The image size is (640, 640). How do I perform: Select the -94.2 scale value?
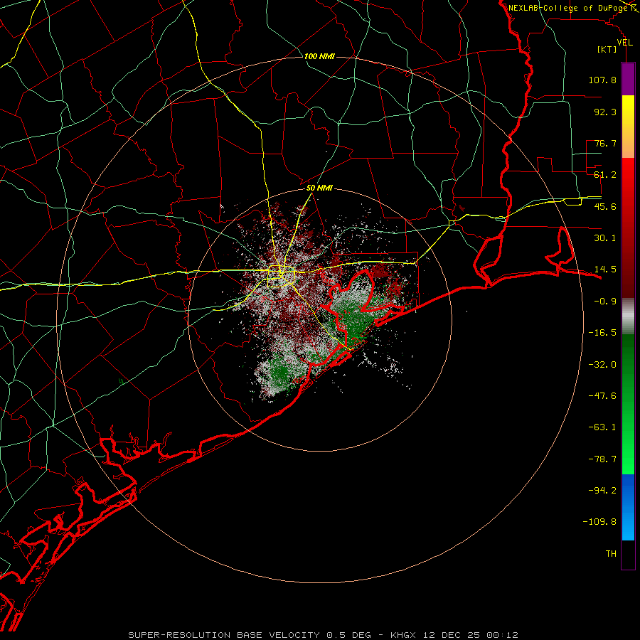coord(602,491)
